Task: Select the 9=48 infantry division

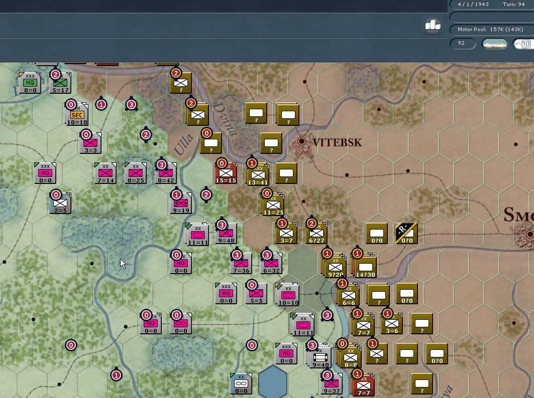Action: 226,234
